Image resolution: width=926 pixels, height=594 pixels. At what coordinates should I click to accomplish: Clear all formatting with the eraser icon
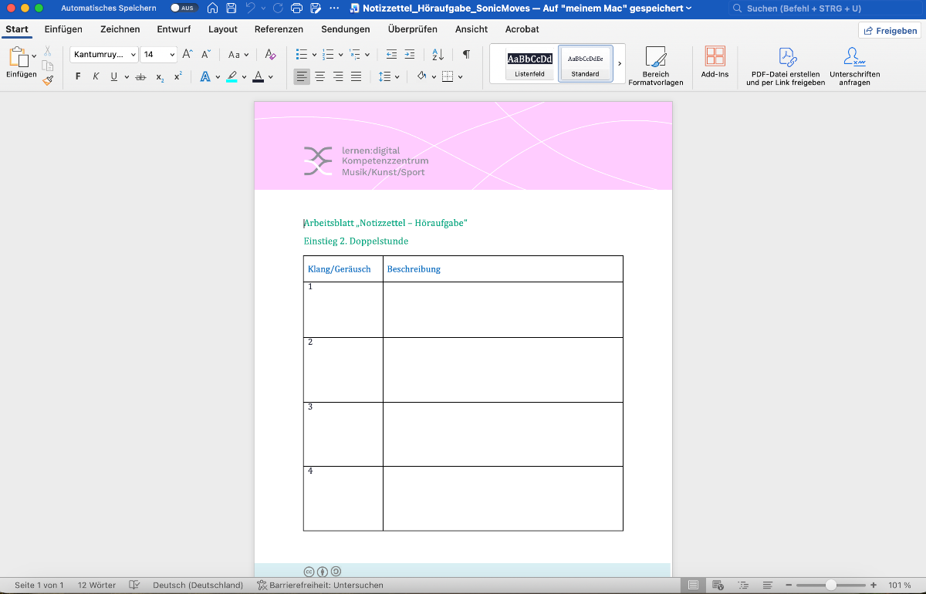pyautogui.click(x=269, y=55)
